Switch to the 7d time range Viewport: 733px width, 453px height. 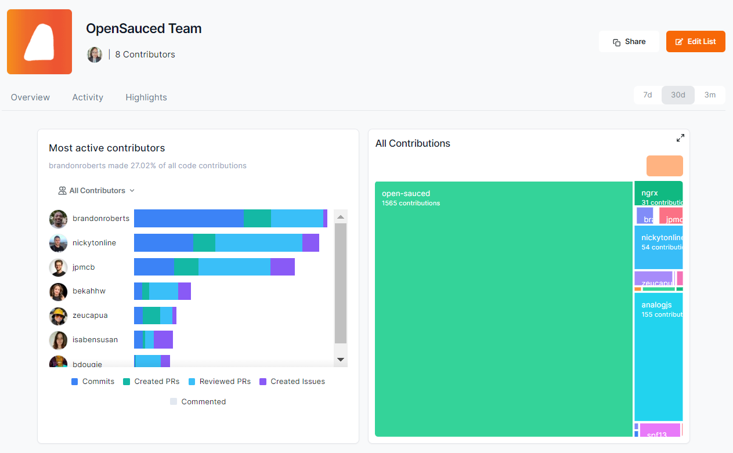click(647, 95)
